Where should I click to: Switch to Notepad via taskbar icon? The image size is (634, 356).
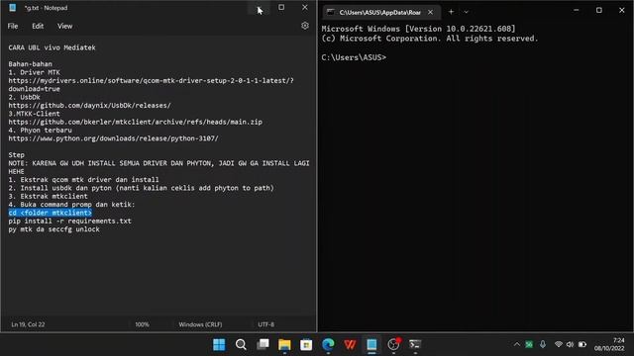372,345
